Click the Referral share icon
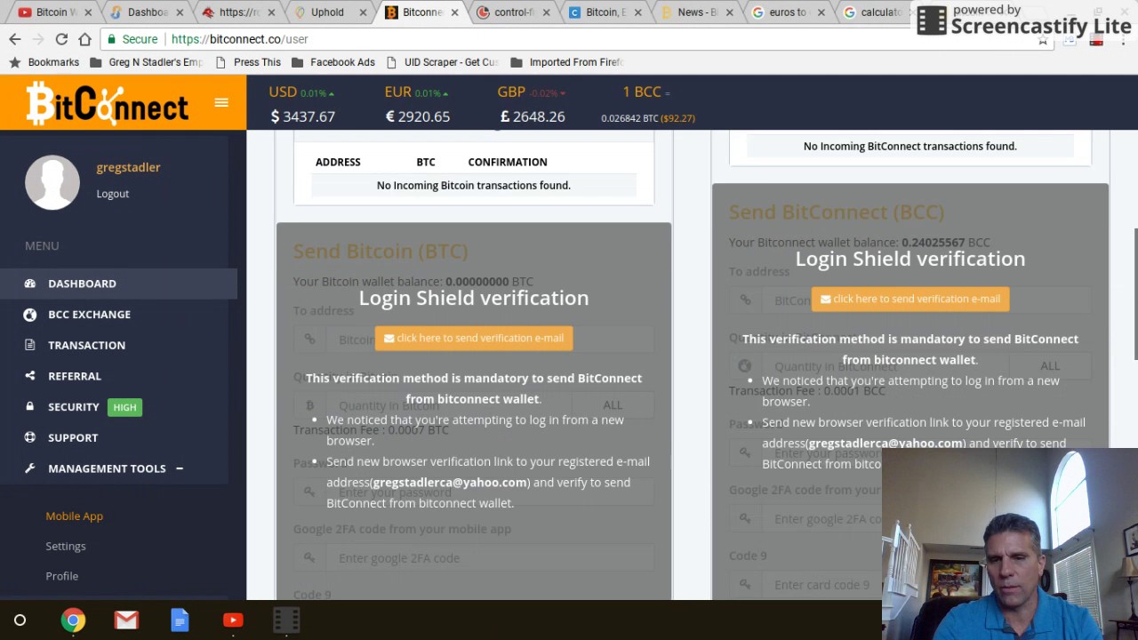The width and height of the screenshot is (1138, 640). 30,376
